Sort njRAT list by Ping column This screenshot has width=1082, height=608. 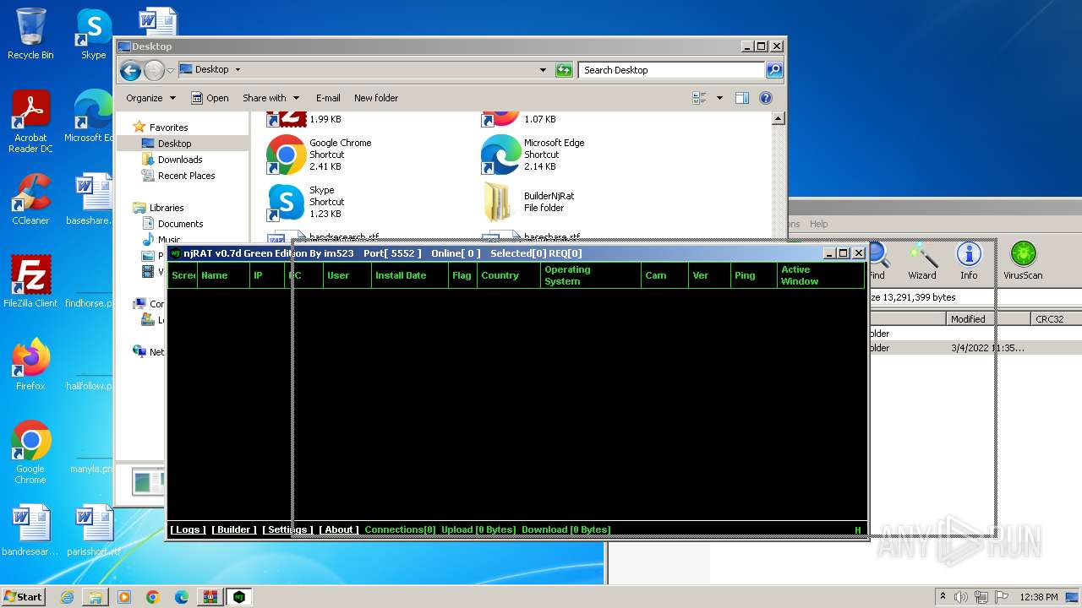[753, 275]
